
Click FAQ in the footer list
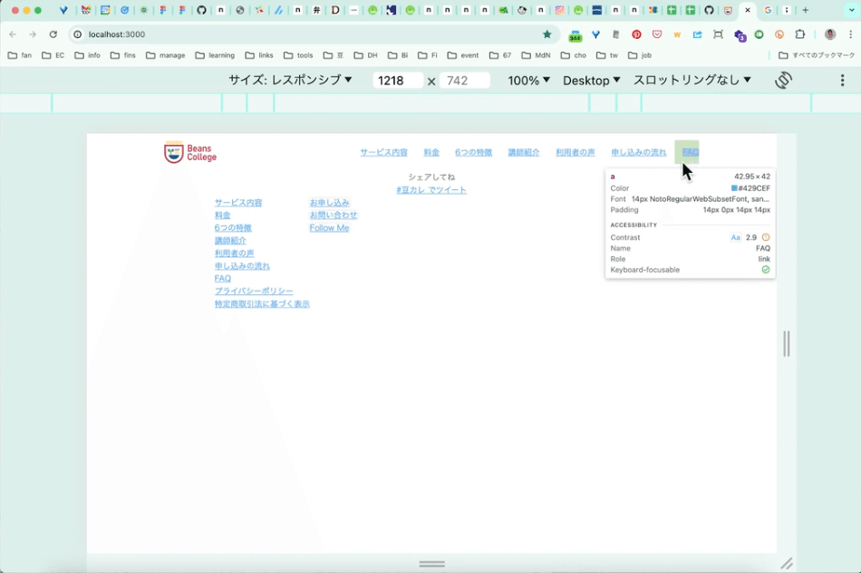point(222,278)
